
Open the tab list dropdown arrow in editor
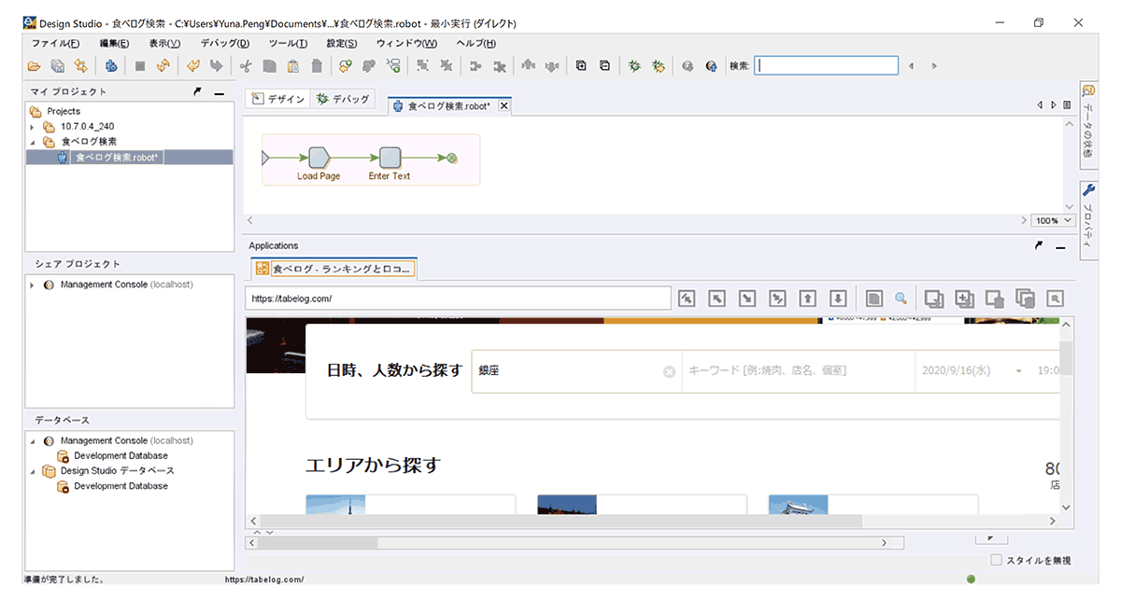pos(1066,105)
